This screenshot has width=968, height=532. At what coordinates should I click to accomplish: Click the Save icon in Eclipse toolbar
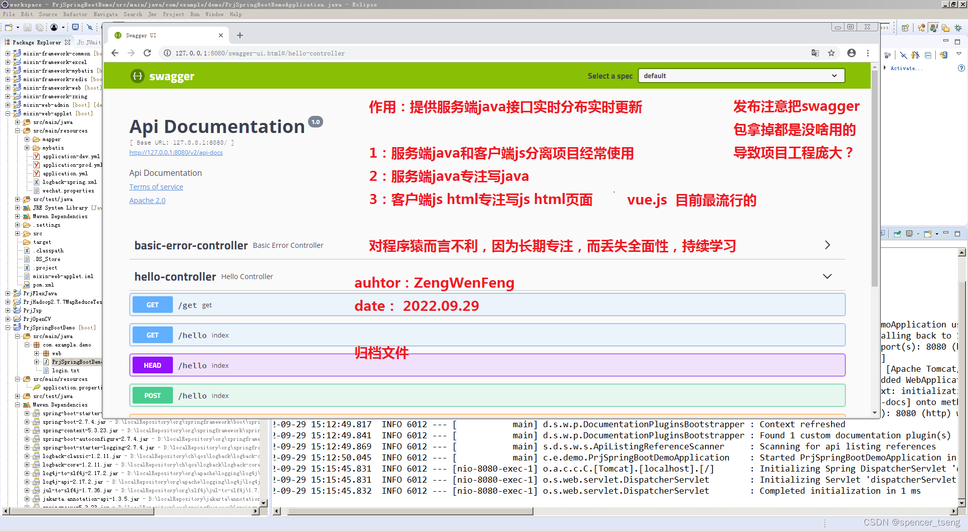click(27, 27)
